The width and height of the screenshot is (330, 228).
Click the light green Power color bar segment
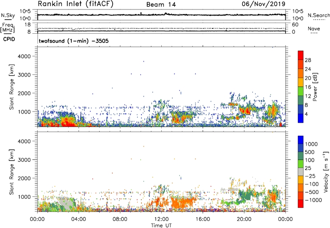[301, 91]
